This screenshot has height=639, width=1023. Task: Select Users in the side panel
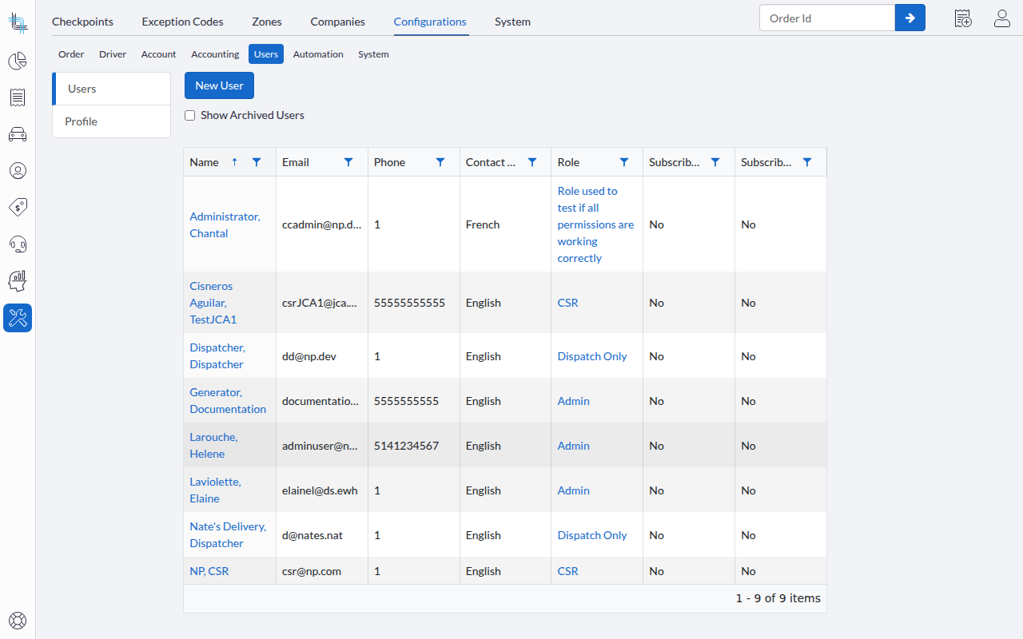(112, 89)
